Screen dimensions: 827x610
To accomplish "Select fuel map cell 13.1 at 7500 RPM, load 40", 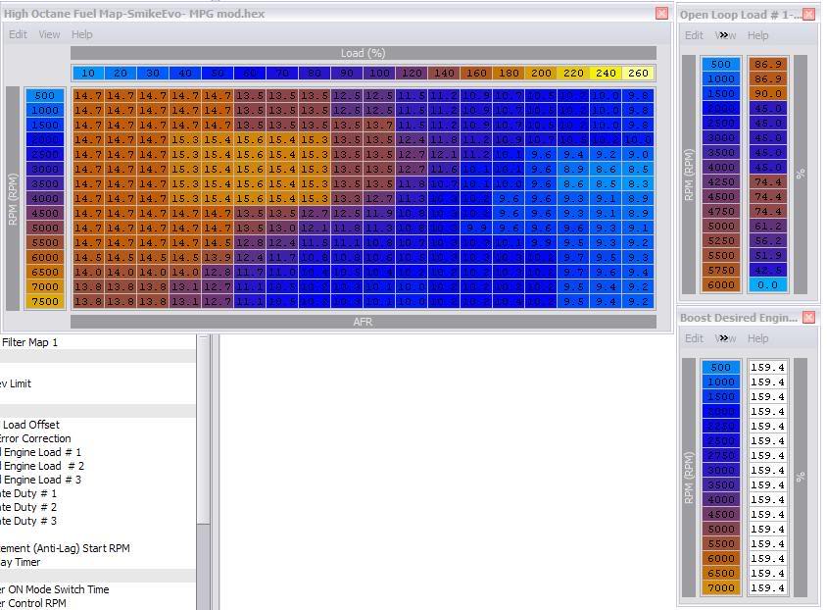I will click(x=185, y=301).
